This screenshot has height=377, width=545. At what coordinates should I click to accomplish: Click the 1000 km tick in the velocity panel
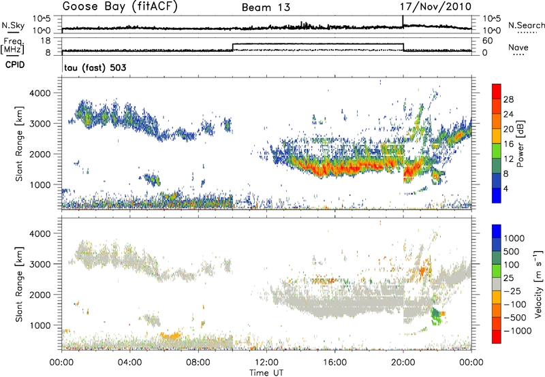coord(40,325)
